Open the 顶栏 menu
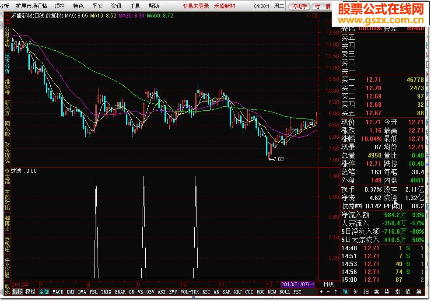Viewport: 431px width, 301px height. (x=60, y=6)
